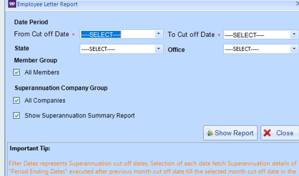The height and width of the screenshot is (176, 299).
Task: Open the Office dropdown arrow
Action: pos(294,49)
